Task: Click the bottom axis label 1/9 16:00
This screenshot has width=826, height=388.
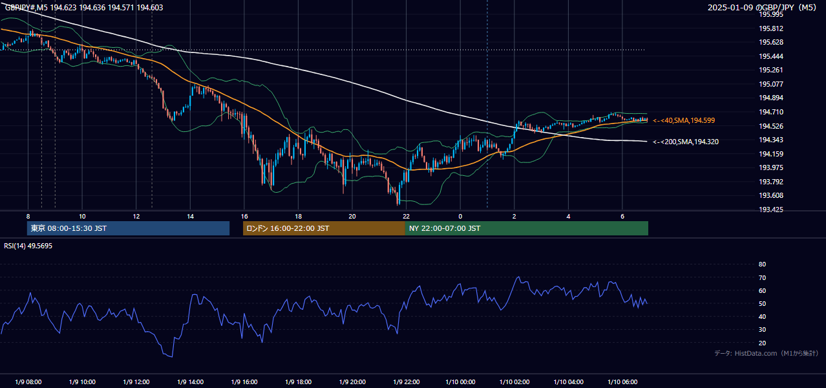Action: pos(244,382)
